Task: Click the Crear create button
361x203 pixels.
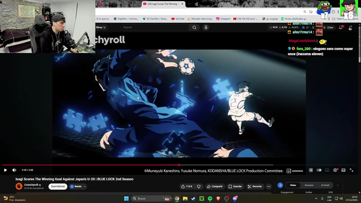Action: [328, 27]
